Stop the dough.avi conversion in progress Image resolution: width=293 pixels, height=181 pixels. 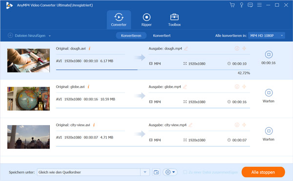269,54
